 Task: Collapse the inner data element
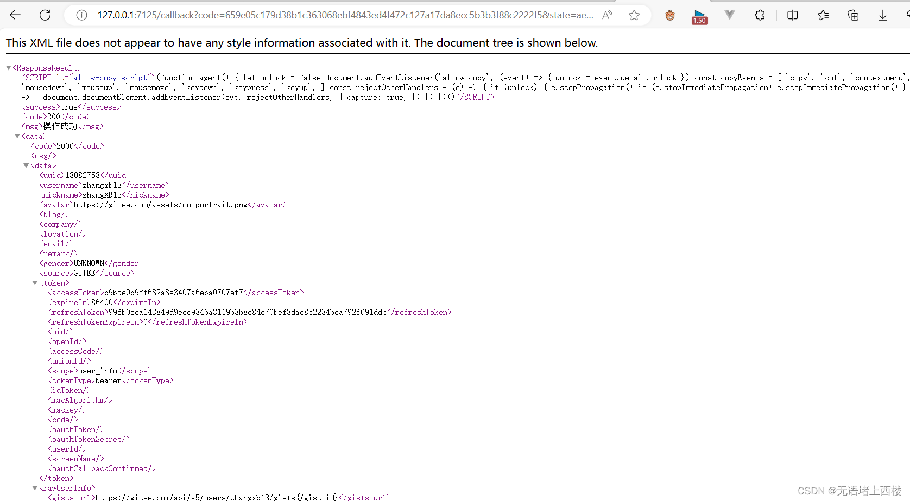coord(26,166)
